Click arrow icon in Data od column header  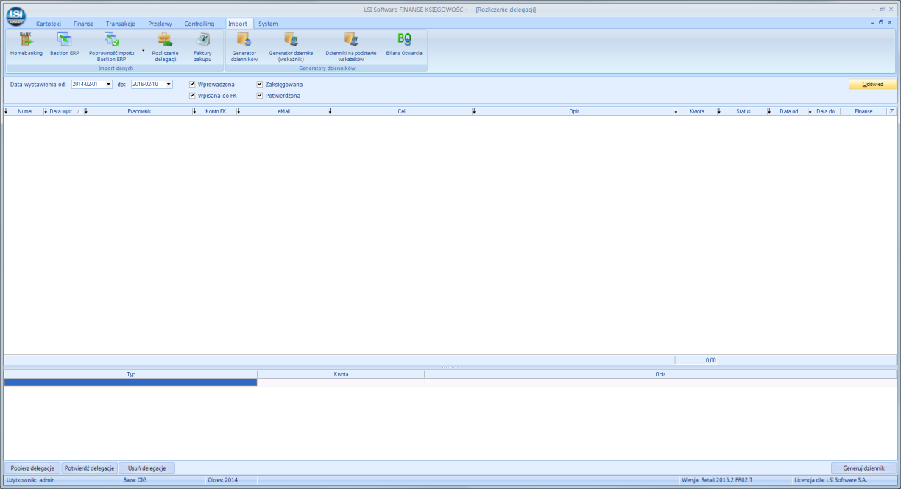click(769, 111)
